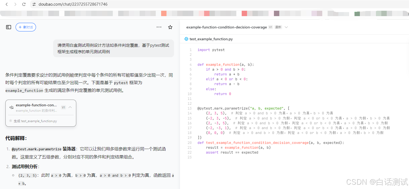Viewport: 409px width, 189px height.
Task: Click code line with tuple (0, 0, 0)
Action: [295, 133]
